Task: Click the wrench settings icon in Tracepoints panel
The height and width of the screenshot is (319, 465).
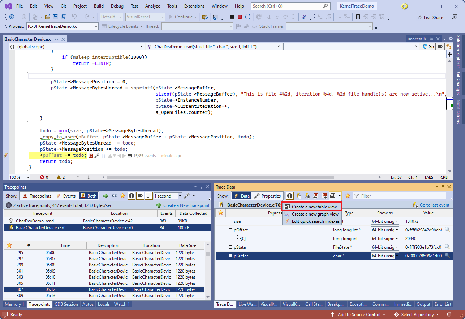Action: (x=187, y=196)
